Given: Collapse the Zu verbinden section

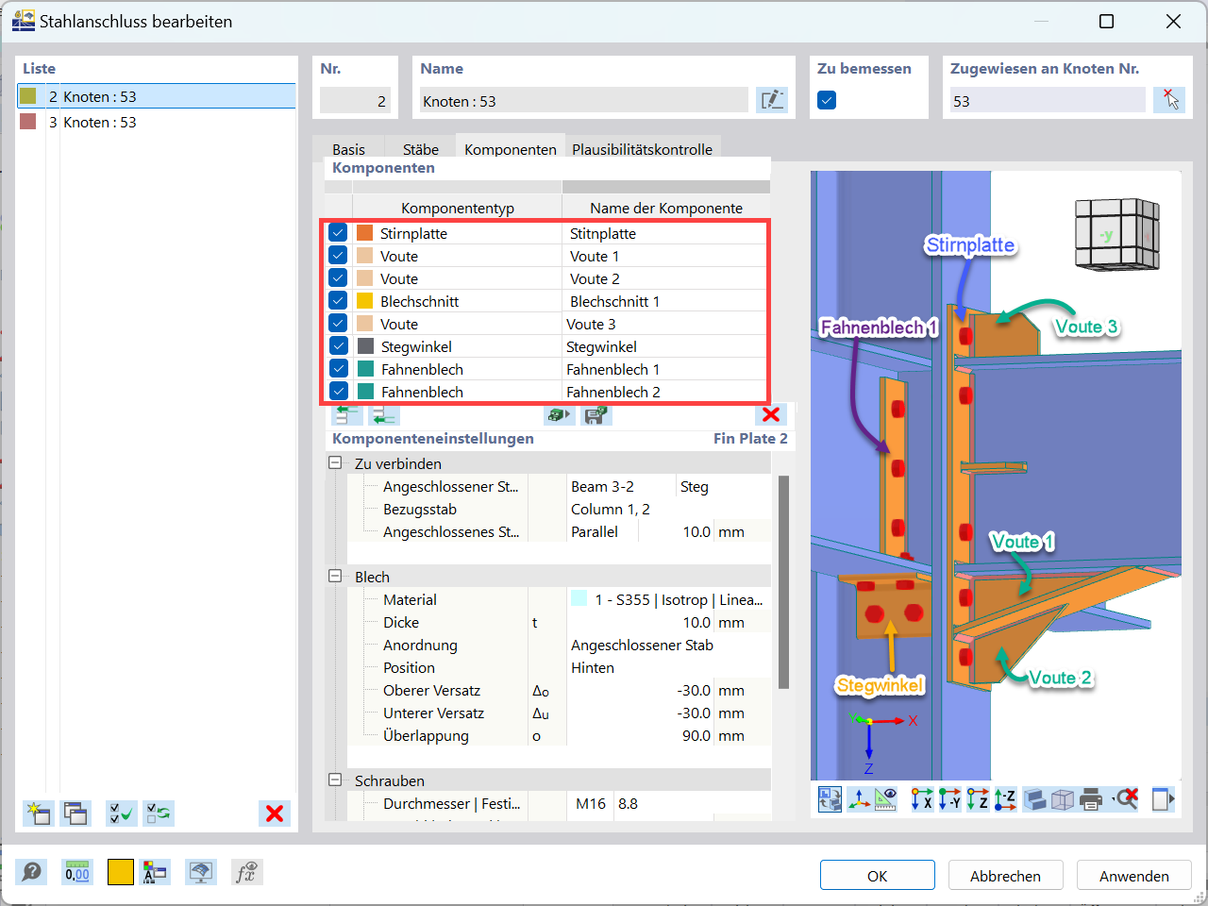Looking at the screenshot, I should pos(335,463).
